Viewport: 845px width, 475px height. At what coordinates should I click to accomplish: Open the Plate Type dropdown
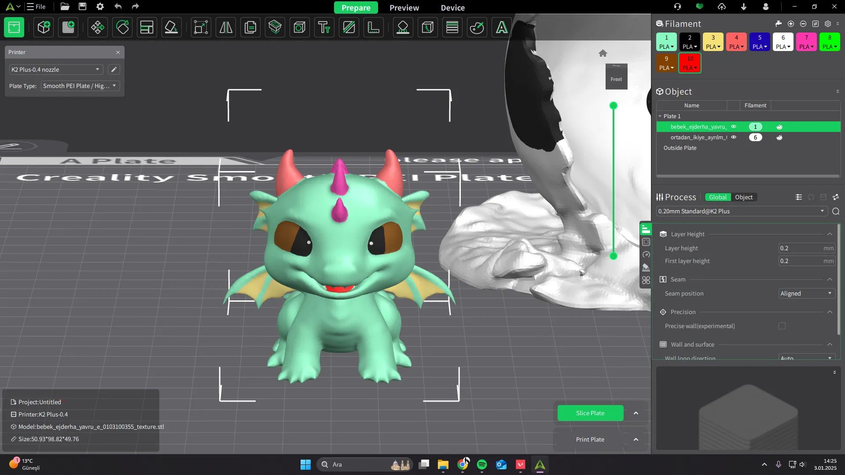[80, 86]
